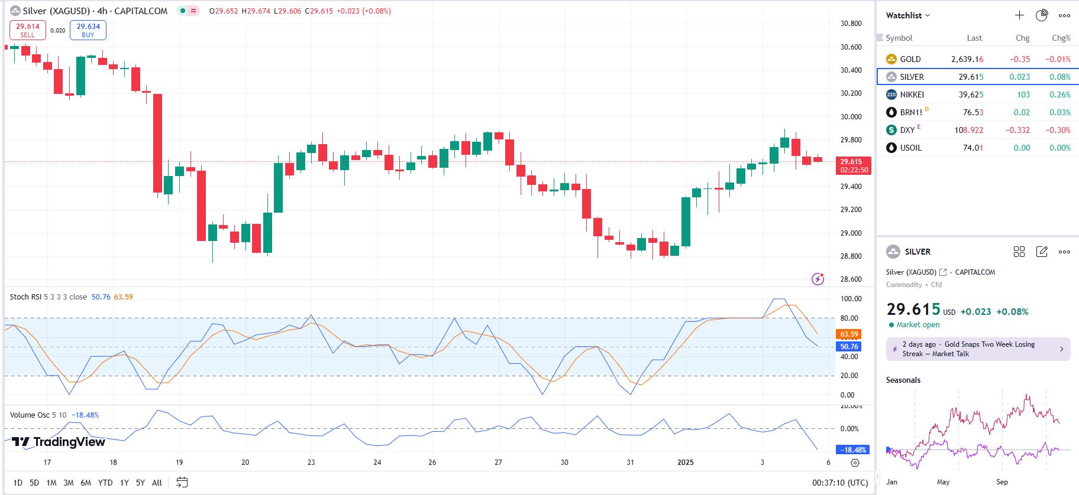The height and width of the screenshot is (495, 1079).
Task: Open the external link icon next to Silver (XAGUSD)
Action: click(x=943, y=272)
